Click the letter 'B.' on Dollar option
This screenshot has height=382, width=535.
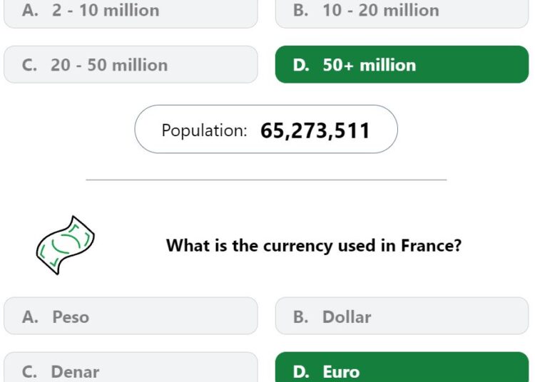click(x=300, y=317)
